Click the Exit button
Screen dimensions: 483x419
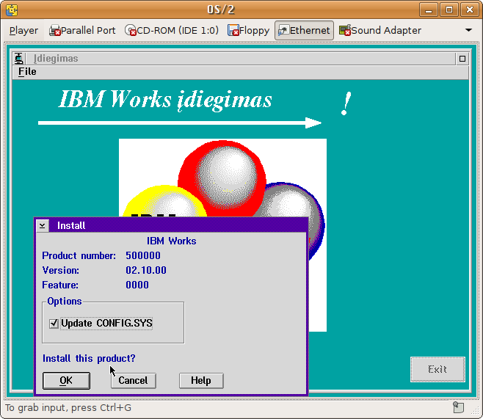pyautogui.click(x=437, y=369)
